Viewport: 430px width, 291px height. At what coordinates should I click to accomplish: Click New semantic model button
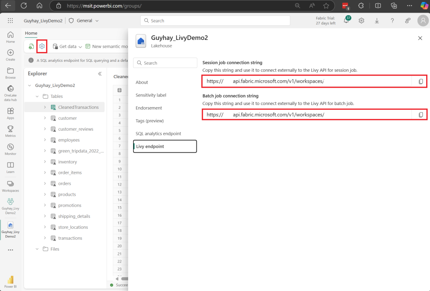point(106,46)
